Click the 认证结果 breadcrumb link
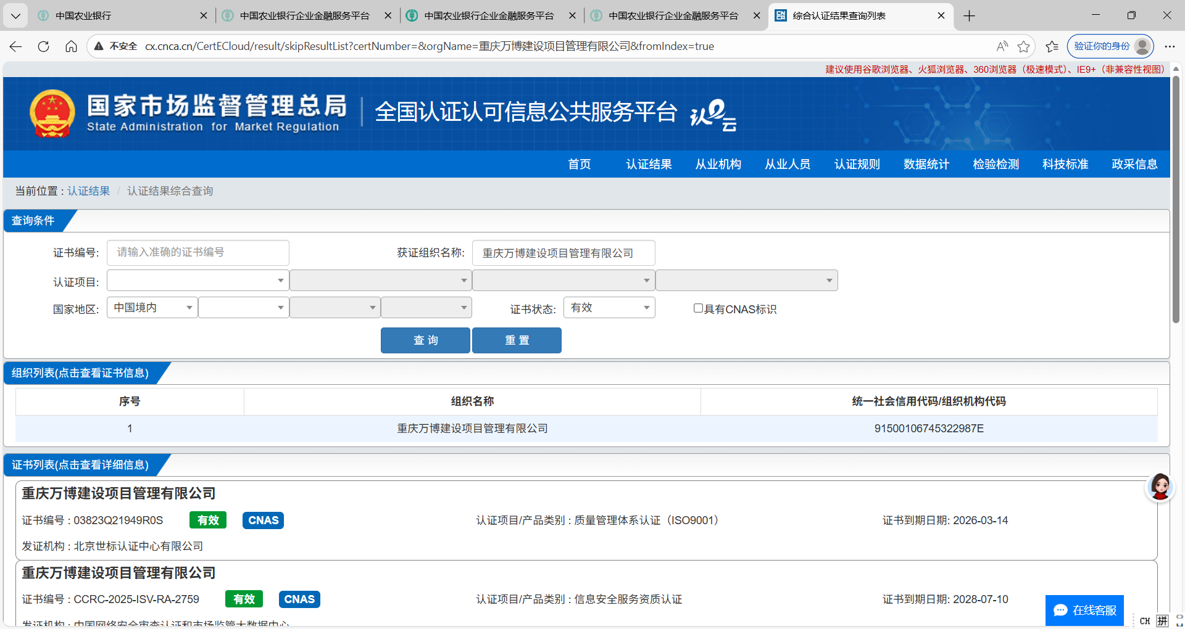Image resolution: width=1185 pixels, height=629 pixels. [88, 191]
